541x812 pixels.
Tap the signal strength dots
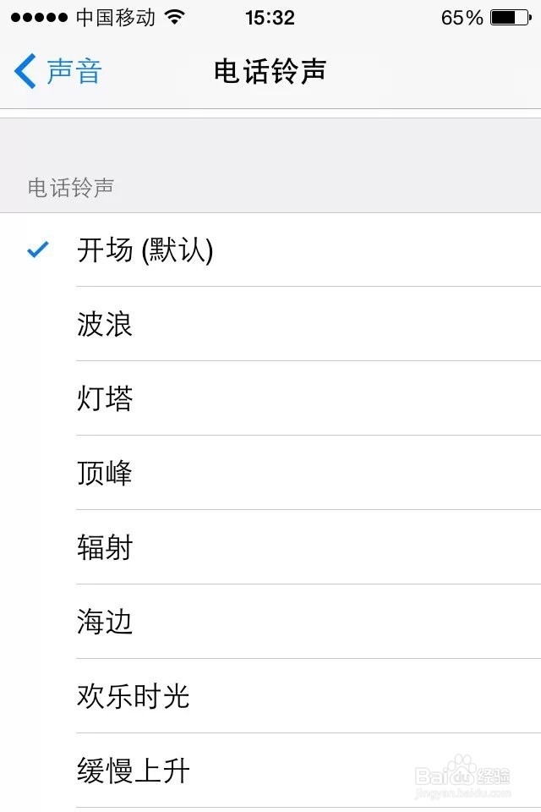tap(39, 17)
